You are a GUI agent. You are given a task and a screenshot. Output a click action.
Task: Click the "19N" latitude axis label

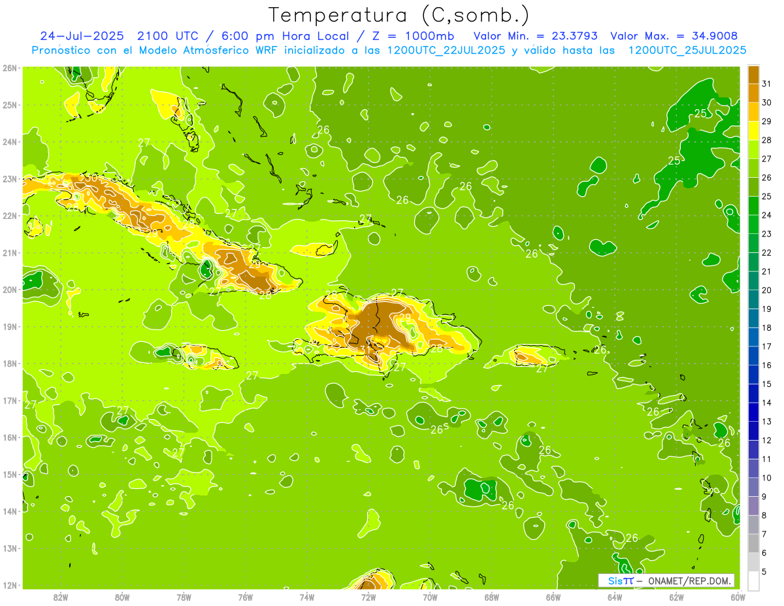[9, 326]
